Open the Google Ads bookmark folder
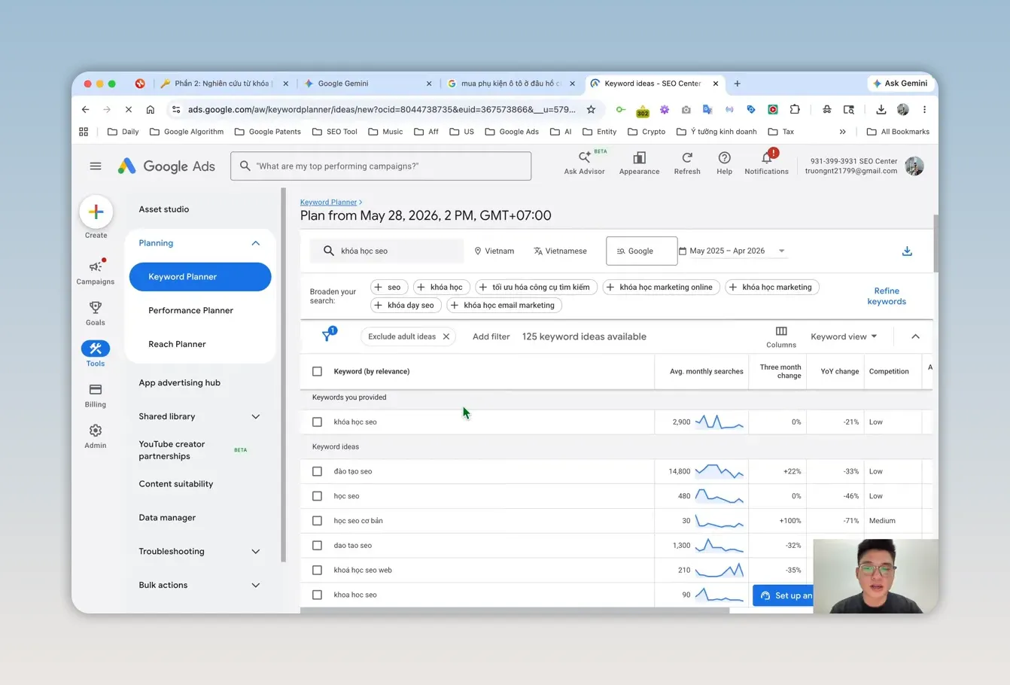1010x685 pixels. [512, 132]
